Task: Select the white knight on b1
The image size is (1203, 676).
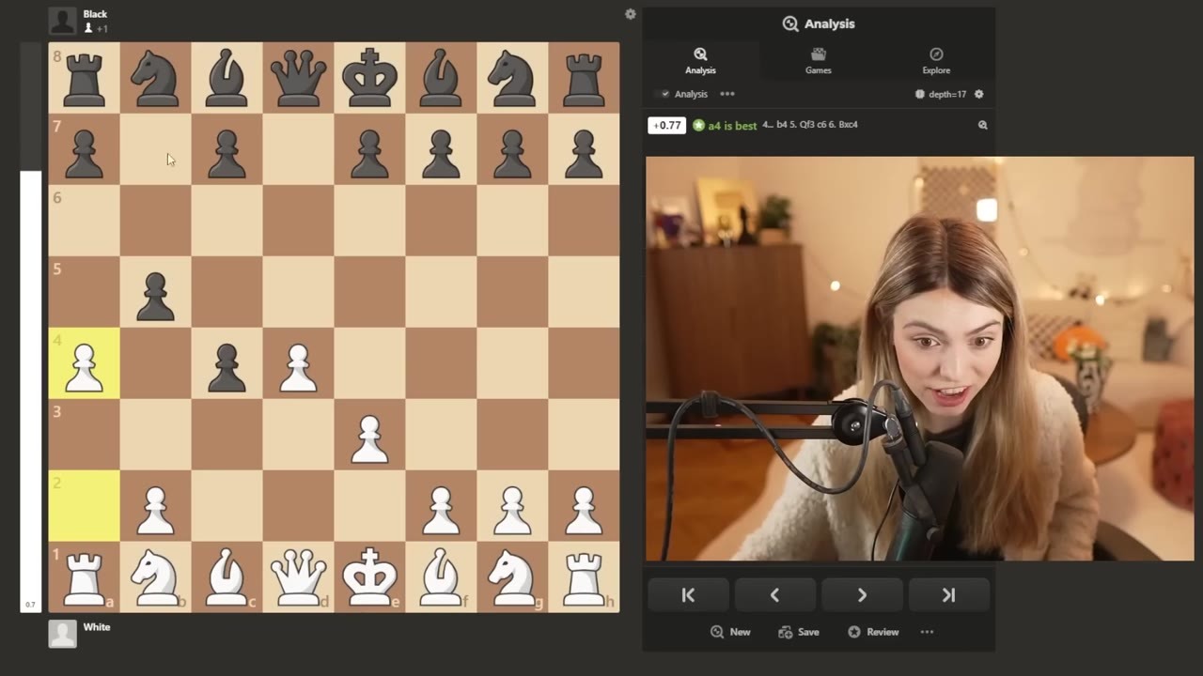Action: 156,577
